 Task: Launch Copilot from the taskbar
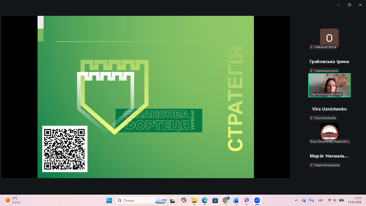pyautogui.click(x=184, y=200)
